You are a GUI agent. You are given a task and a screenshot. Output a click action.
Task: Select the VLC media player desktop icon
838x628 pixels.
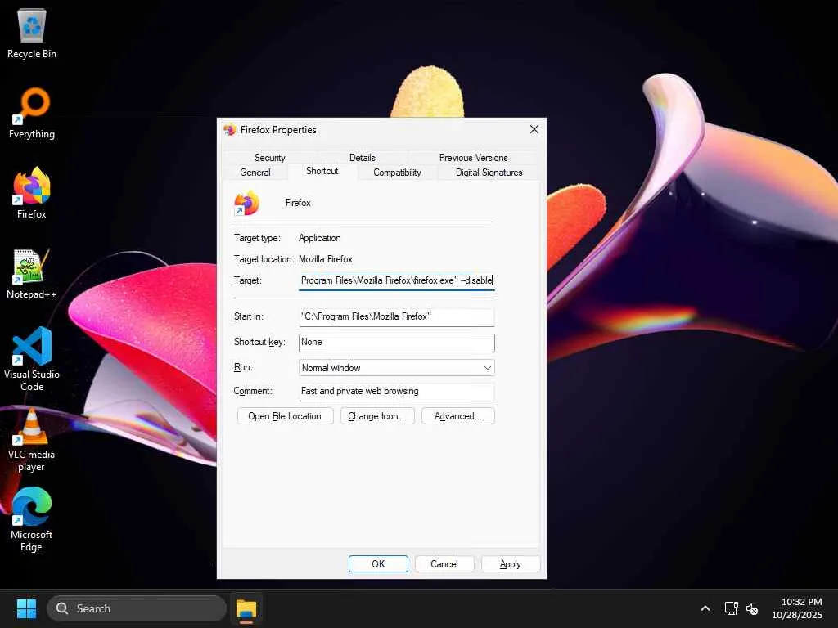32,440
